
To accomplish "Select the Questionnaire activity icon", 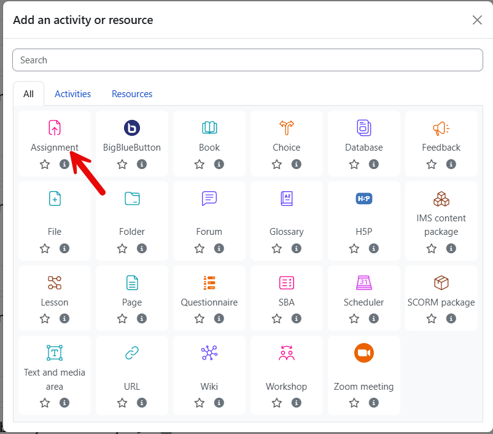I will [209, 283].
